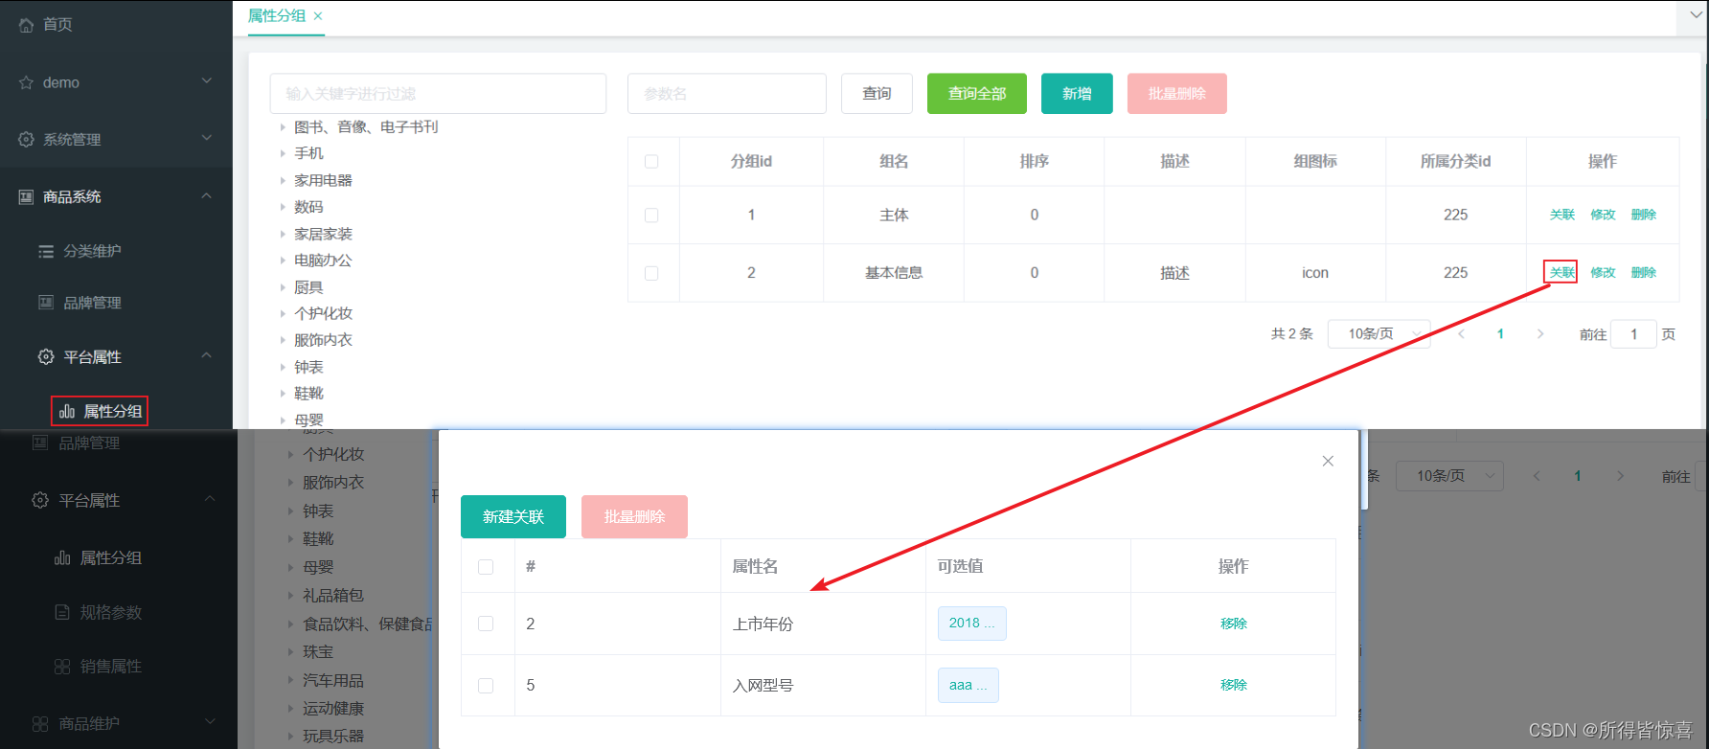Click 修改 link for group 主体

[1603, 216]
